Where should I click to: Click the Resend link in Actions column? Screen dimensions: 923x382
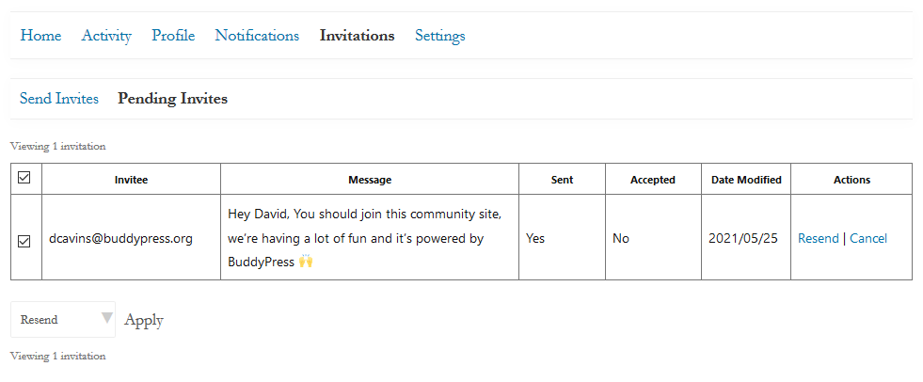tap(818, 238)
